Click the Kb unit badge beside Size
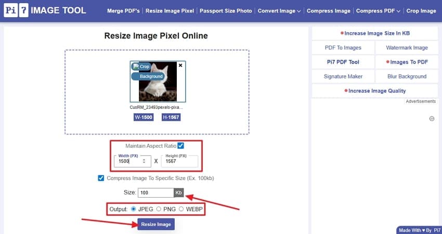 (x=179, y=193)
